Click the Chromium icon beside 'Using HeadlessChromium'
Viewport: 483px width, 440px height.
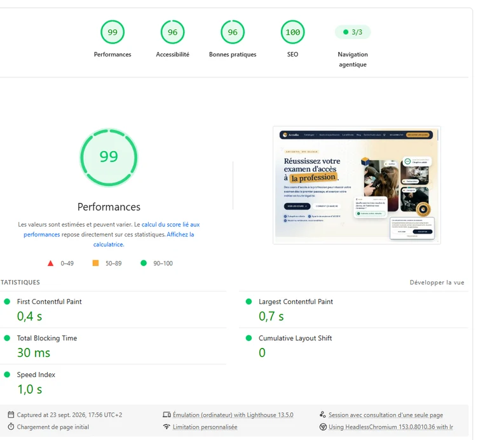(x=323, y=427)
